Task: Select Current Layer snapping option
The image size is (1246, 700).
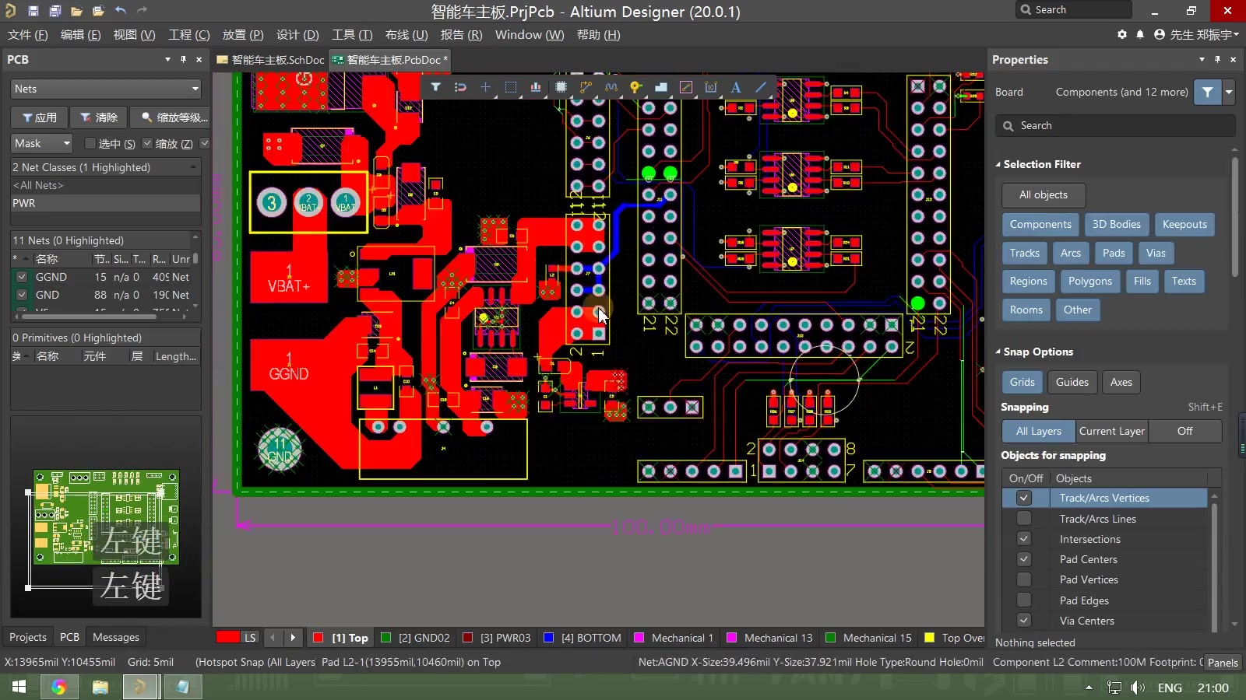Action: (1111, 431)
